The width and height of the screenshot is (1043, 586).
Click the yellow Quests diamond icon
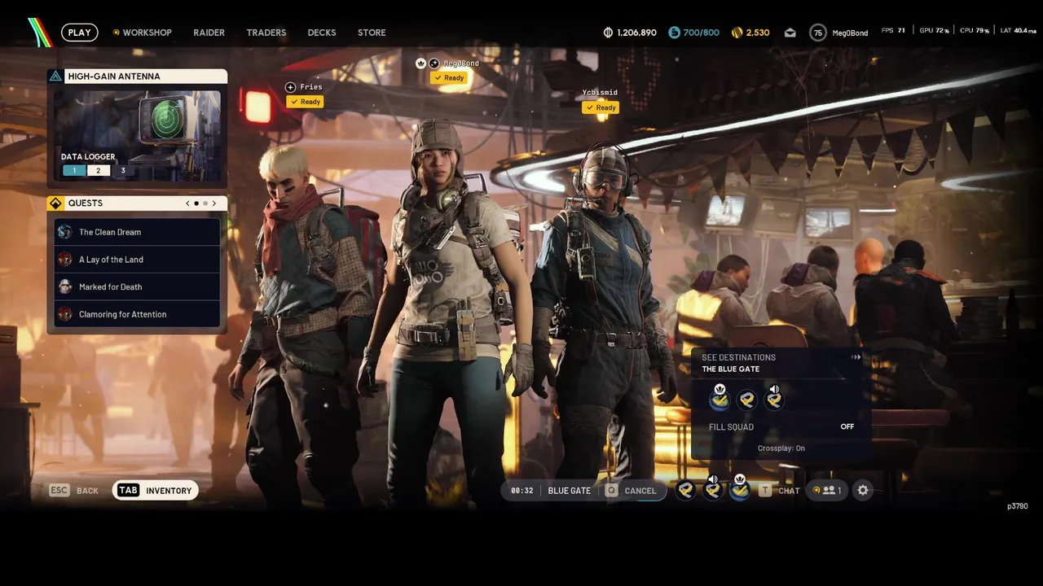click(x=55, y=203)
